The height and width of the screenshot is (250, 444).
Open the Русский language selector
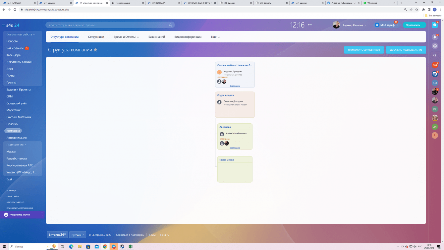click(78, 235)
